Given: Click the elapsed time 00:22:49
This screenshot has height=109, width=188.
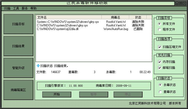Looking at the screenshot, I should [145, 72].
